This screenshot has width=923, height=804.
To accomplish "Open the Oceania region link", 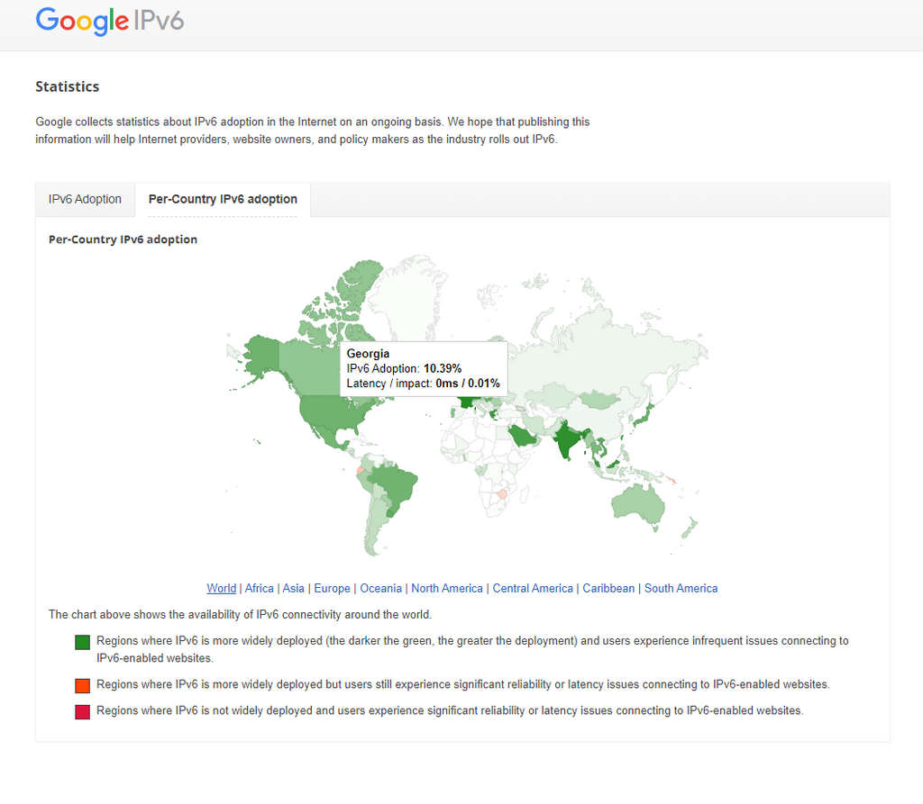I will [381, 588].
